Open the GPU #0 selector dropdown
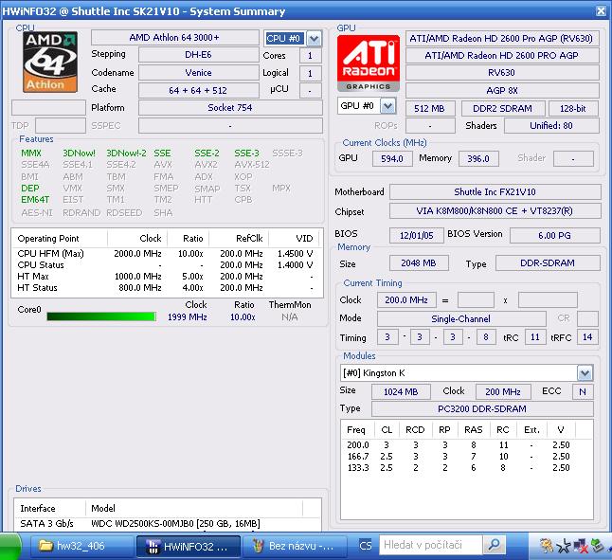 click(387, 106)
